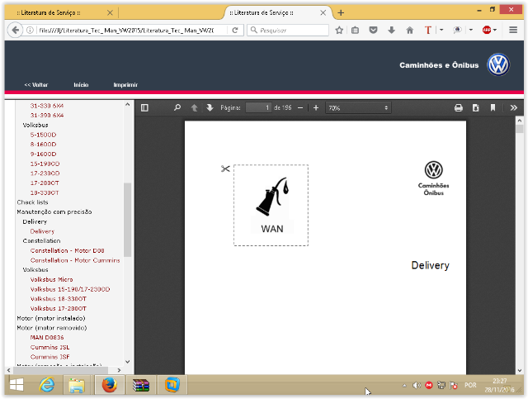Zoom out the PDF with minus
Screen dimensions: 528x399
[300, 108]
